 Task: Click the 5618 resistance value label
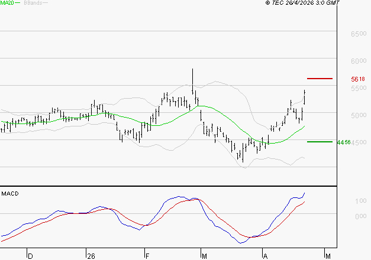(357, 79)
